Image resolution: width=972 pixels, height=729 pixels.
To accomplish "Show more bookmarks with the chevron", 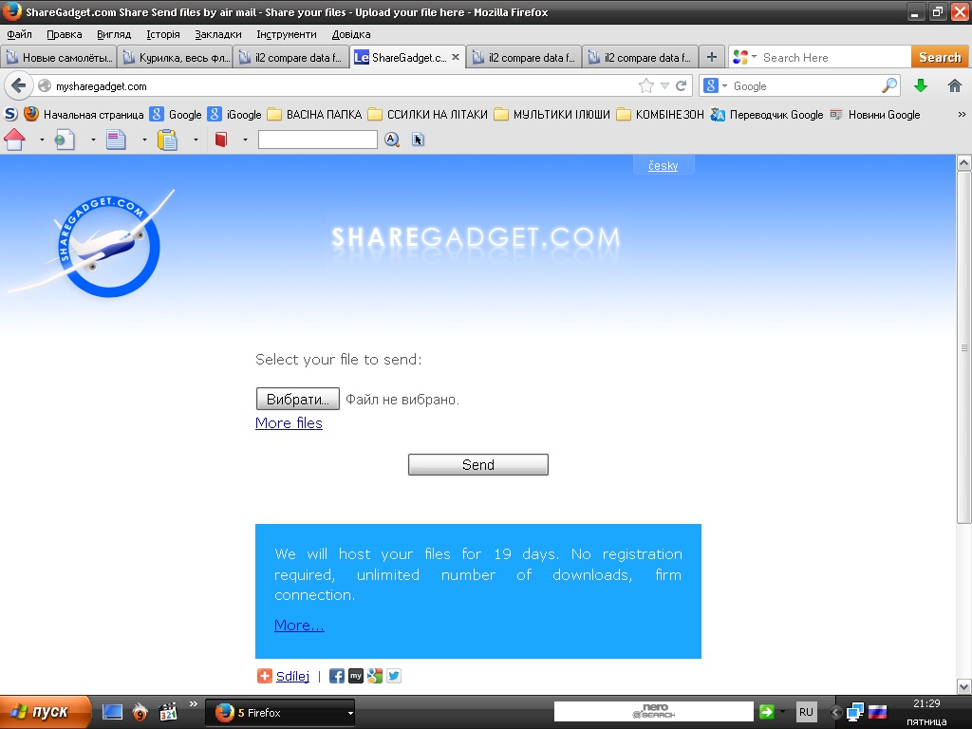I will point(962,114).
